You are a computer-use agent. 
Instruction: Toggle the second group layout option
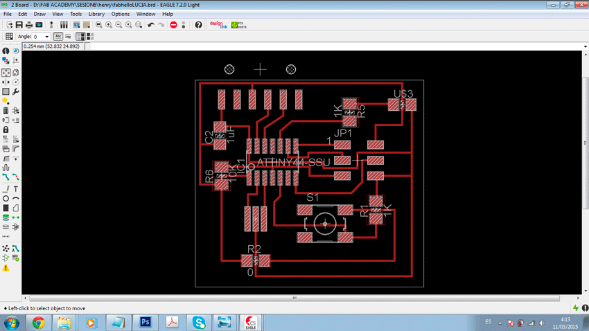click(90, 37)
